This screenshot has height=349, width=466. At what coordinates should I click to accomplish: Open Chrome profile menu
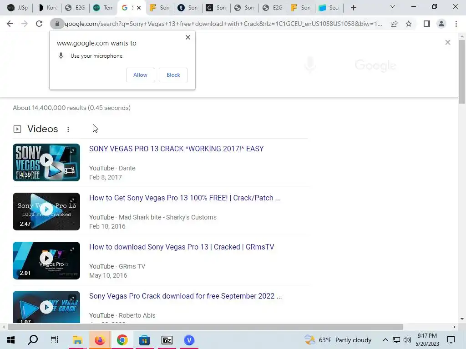point(441,24)
